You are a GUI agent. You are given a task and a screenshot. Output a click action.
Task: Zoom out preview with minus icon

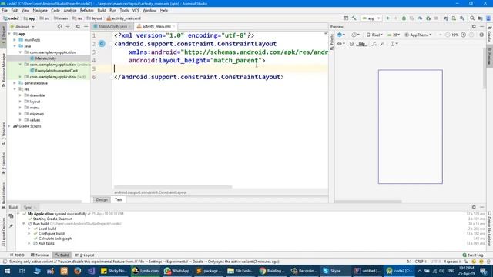pos(448,35)
